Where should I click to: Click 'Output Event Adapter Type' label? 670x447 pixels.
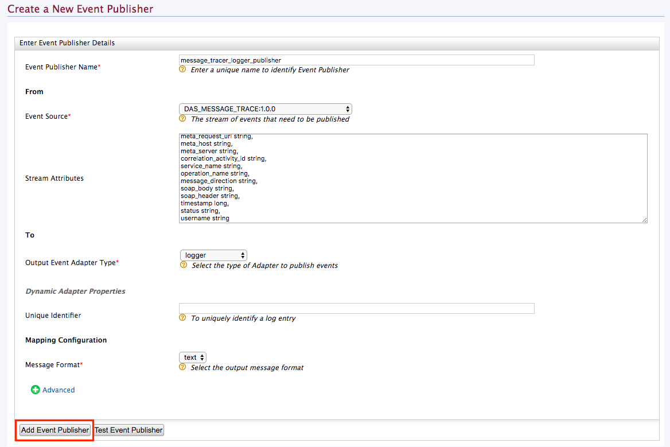click(71, 262)
